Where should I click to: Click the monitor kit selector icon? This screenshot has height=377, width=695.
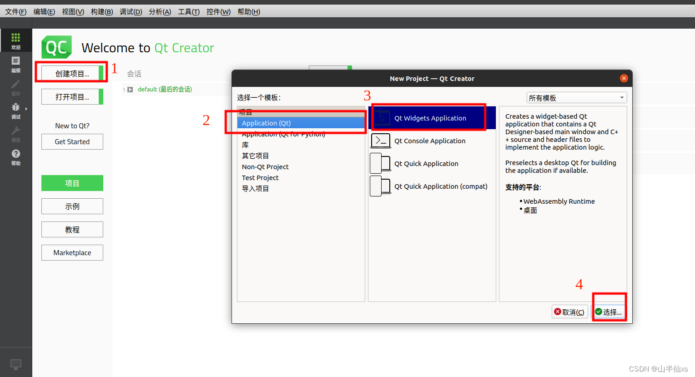tap(16, 364)
